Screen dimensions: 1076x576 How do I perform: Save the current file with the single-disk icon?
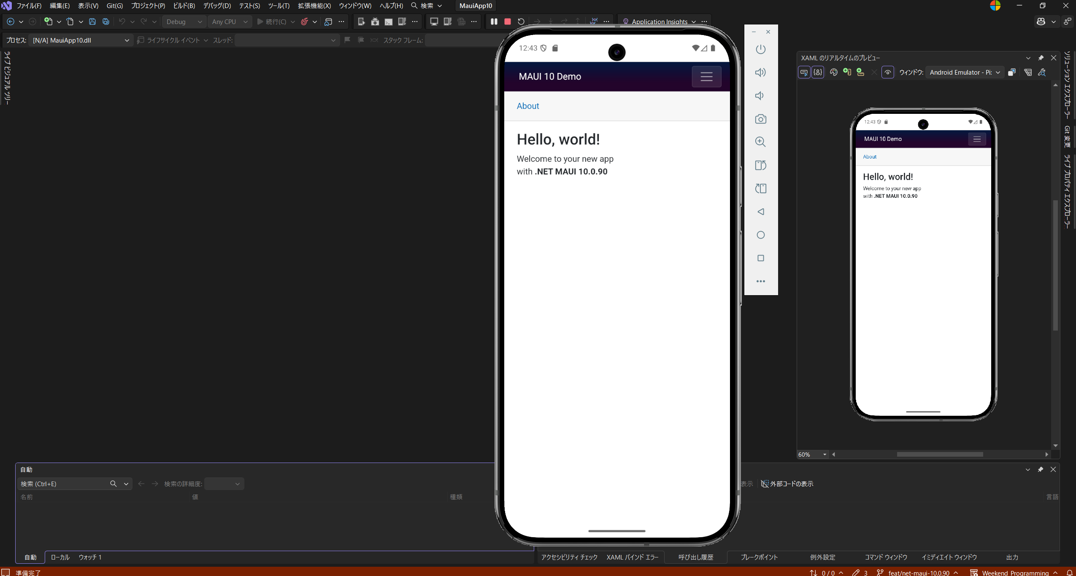(92, 22)
